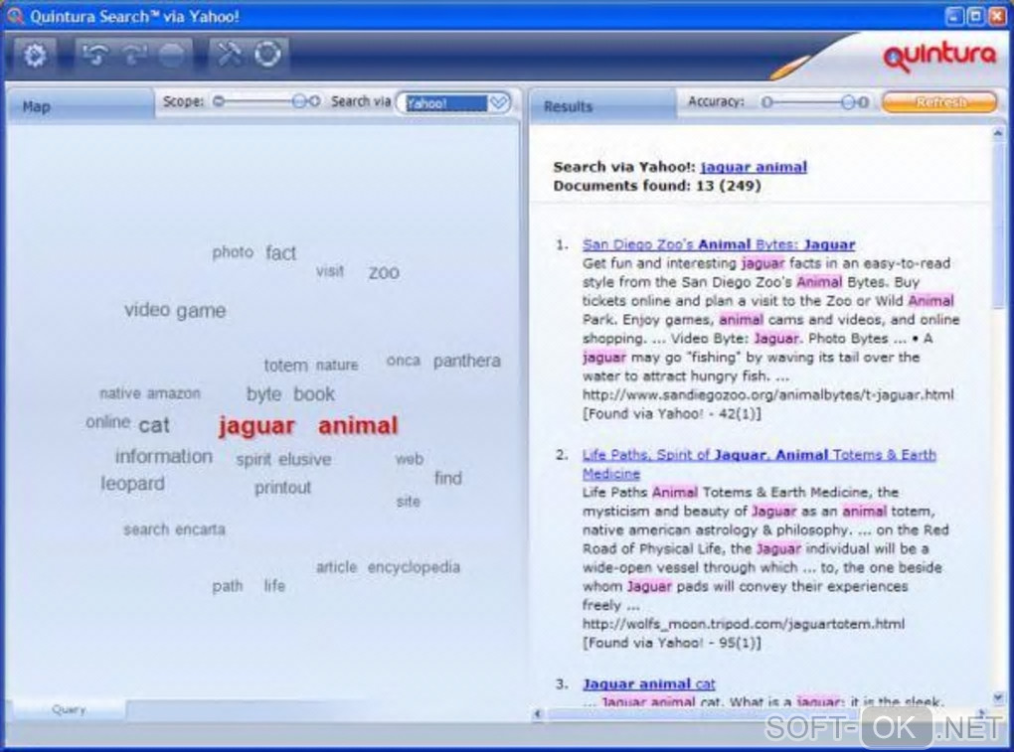Click the Quintura logo
1014x752 pixels.
click(939, 57)
